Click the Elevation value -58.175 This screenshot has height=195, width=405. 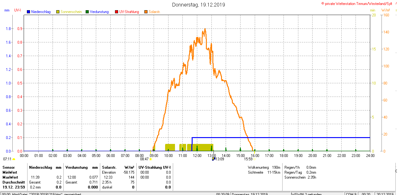point(128,172)
